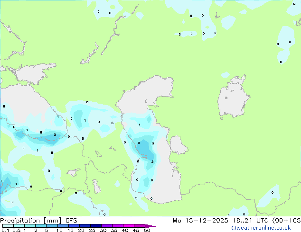This screenshot has height=232, width=301.
Task: Select legend color between 2 and 5
Action: (41, 226)
